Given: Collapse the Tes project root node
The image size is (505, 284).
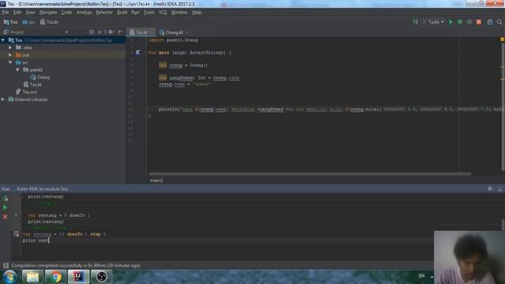Looking at the screenshot, I should tap(3, 40).
